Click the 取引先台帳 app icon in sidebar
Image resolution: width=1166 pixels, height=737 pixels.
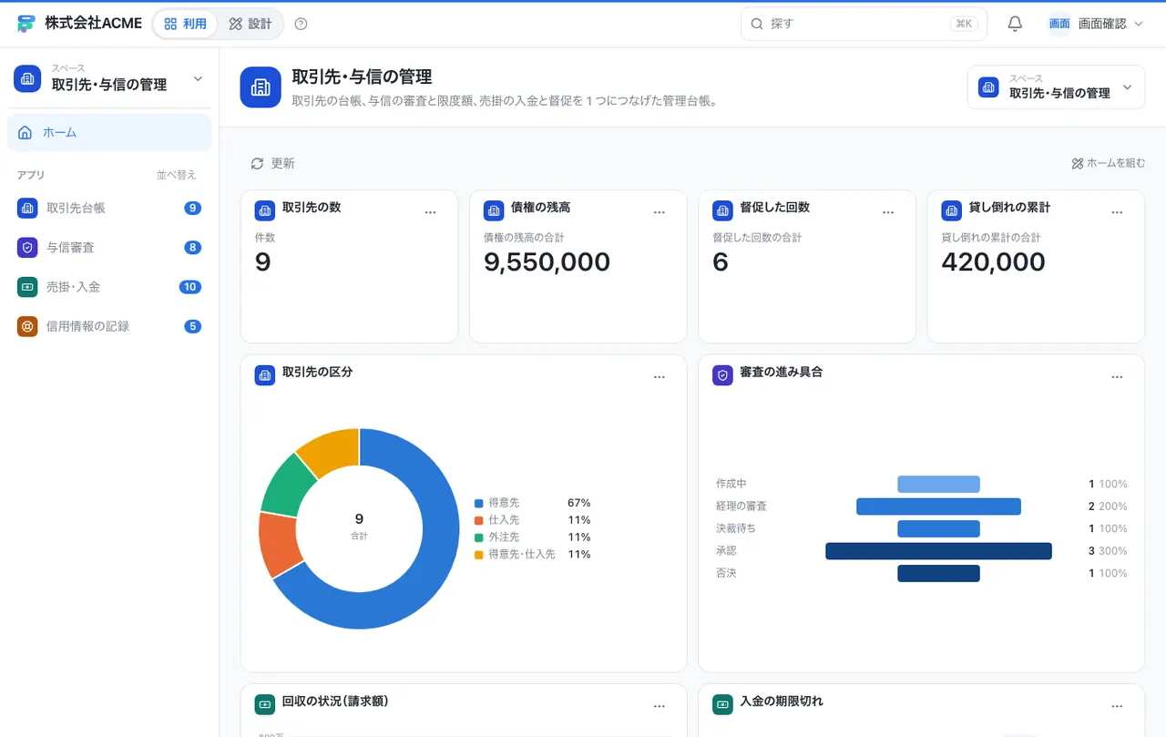click(27, 208)
